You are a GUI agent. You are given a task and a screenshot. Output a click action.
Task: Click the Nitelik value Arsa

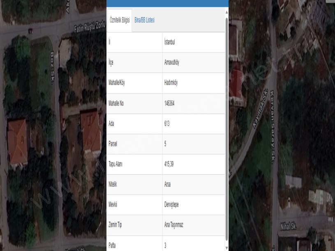[168, 185]
